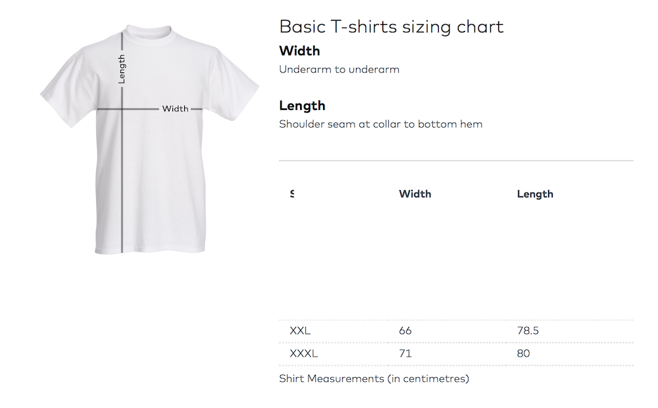The width and height of the screenshot is (658, 408).
Task: Click the truncated size column header
Action: pyautogui.click(x=291, y=193)
